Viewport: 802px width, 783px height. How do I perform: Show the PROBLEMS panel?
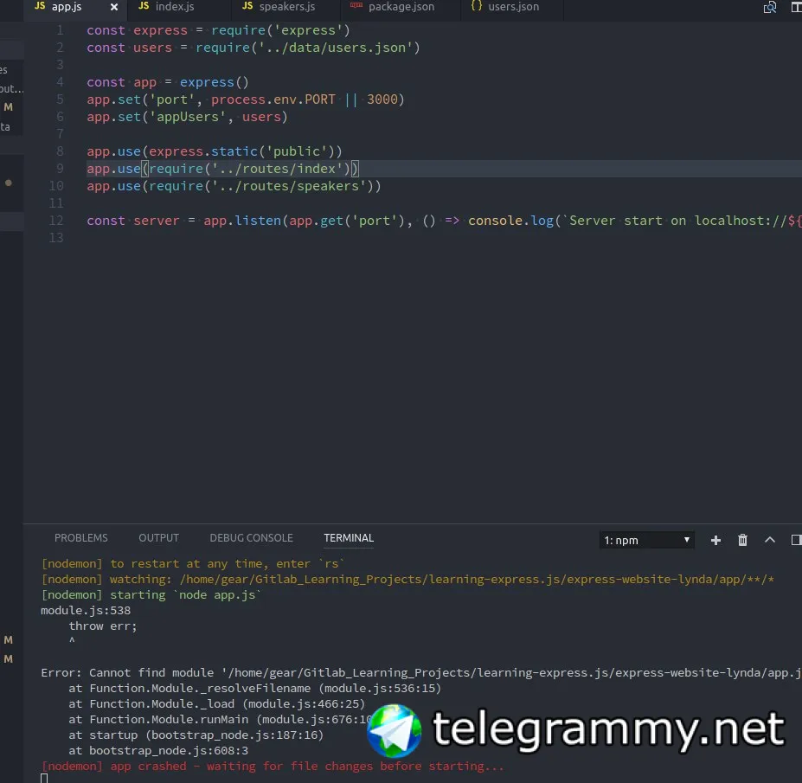click(x=80, y=538)
